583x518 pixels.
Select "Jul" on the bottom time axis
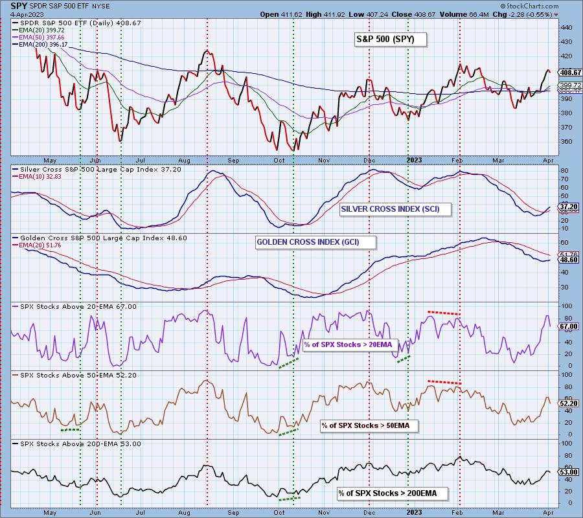click(x=140, y=512)
